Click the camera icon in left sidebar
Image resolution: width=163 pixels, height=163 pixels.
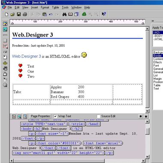pyautogui.click(x=5, y=69)
